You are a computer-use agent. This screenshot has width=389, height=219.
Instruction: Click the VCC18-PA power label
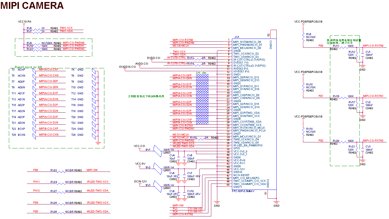[25, 22]
